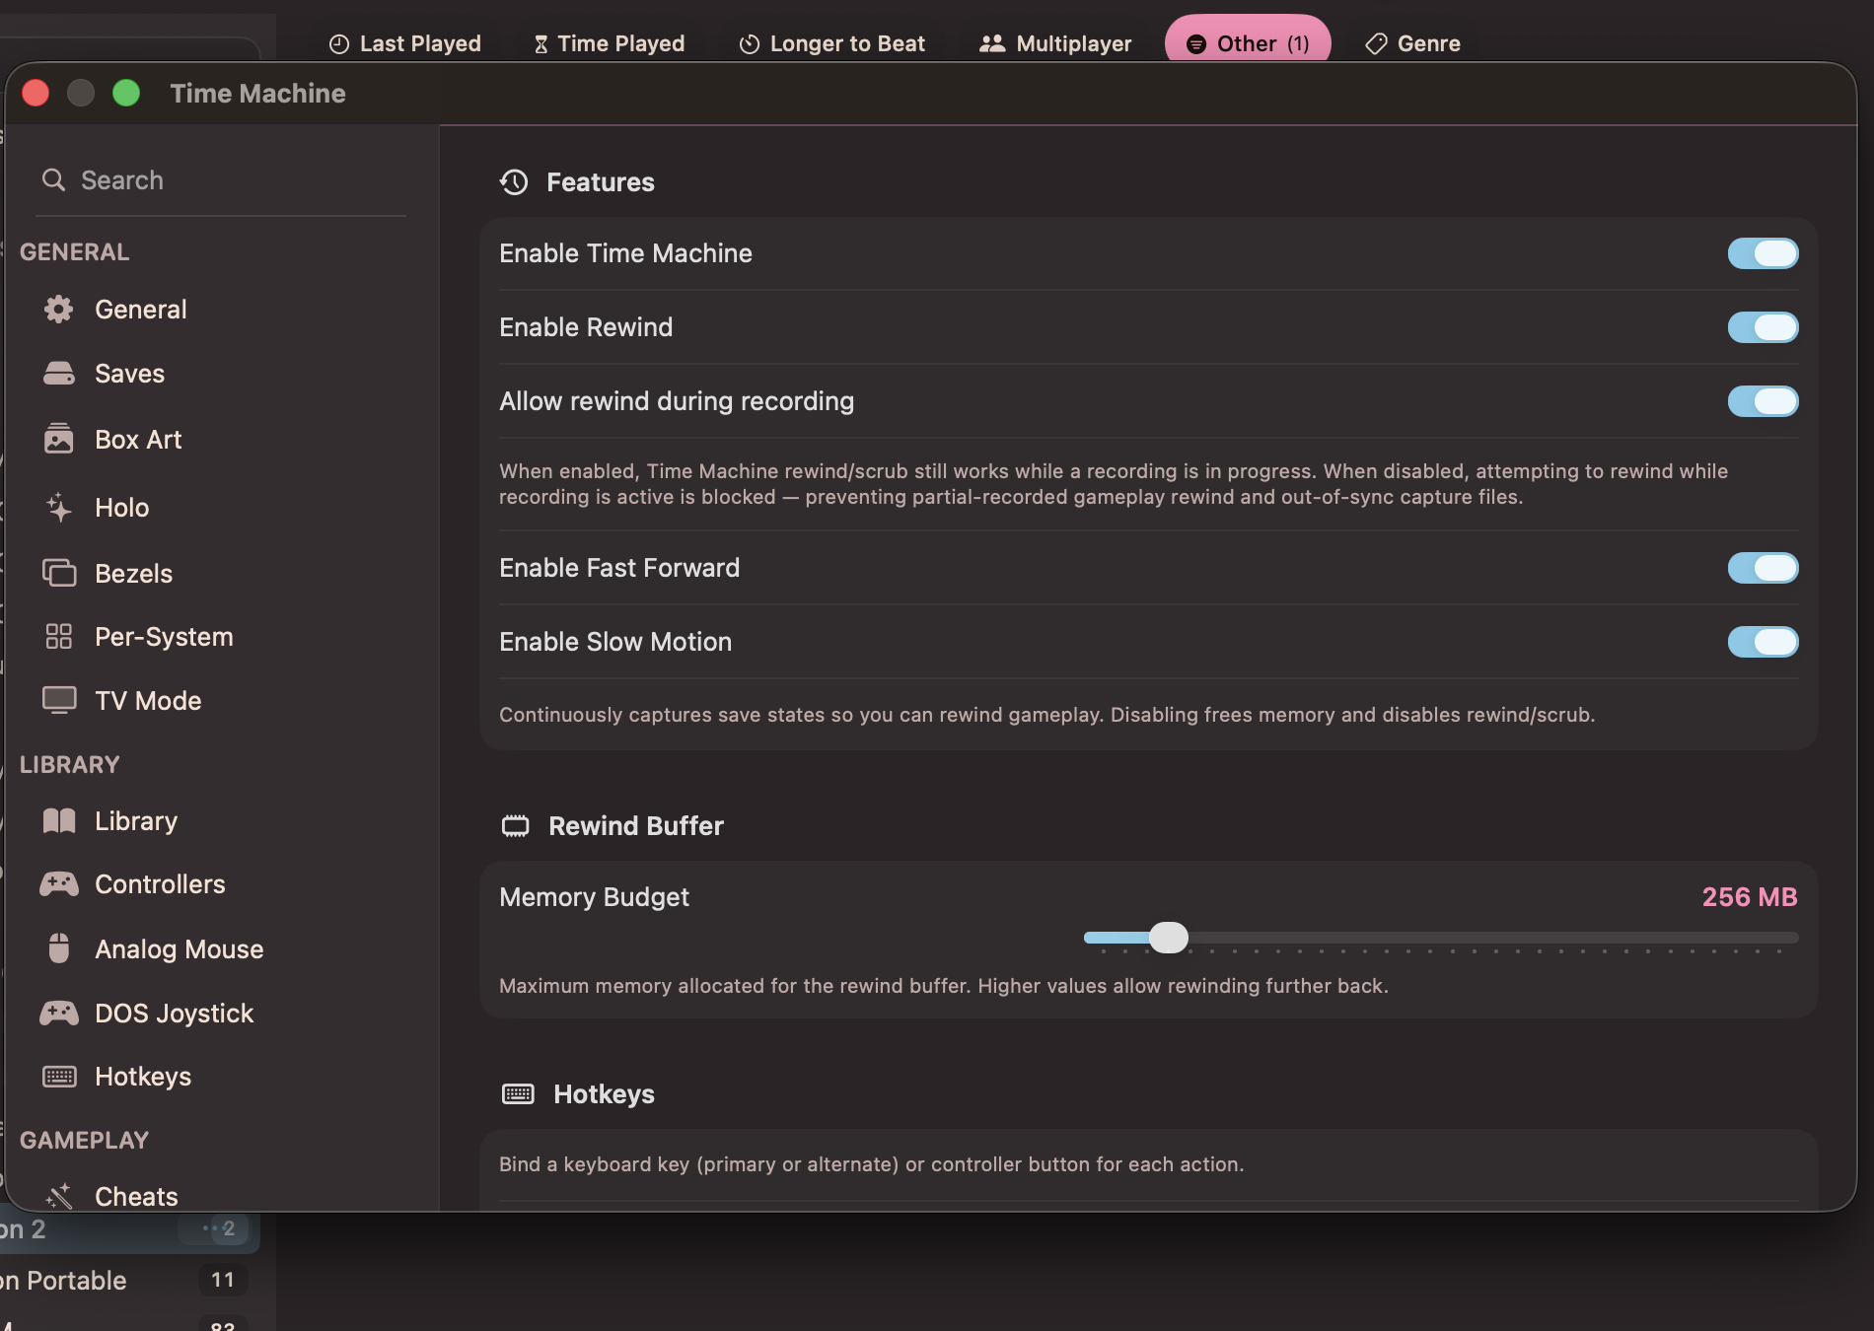Click the TV Mode monitor icon
This screenshot has height=1331, width=1874.
tap(58, 700)
